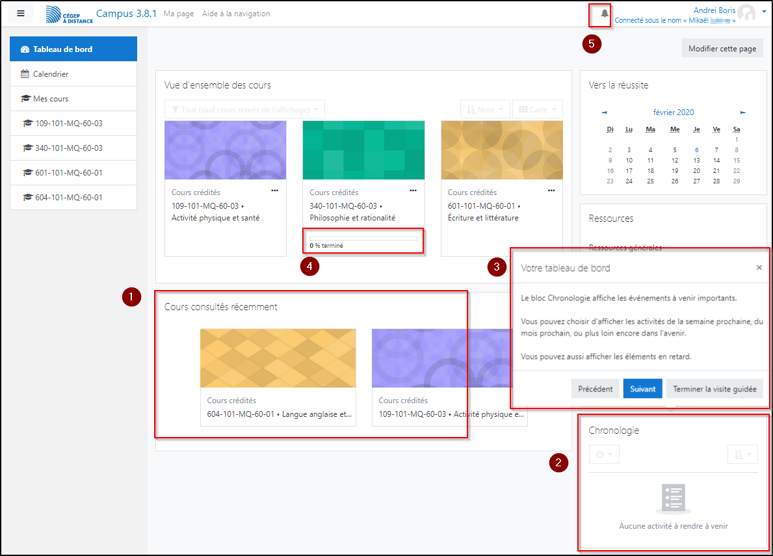
Task: Open Mes cours in the sidebar
Action: (x=51, y=99)
